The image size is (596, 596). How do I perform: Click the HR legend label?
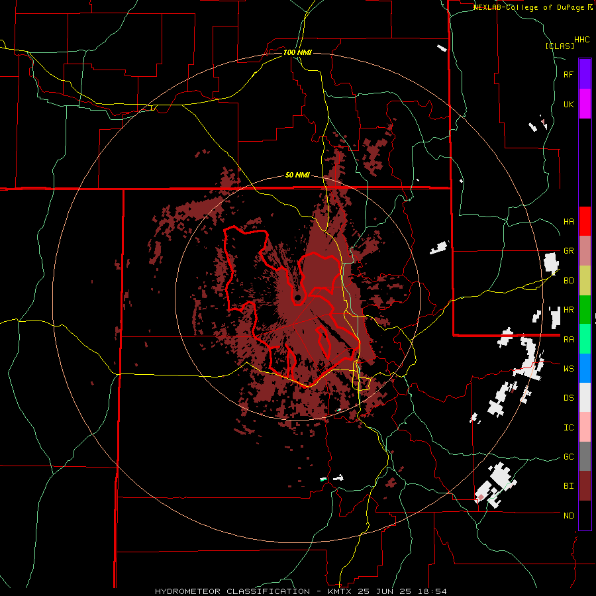568,310
